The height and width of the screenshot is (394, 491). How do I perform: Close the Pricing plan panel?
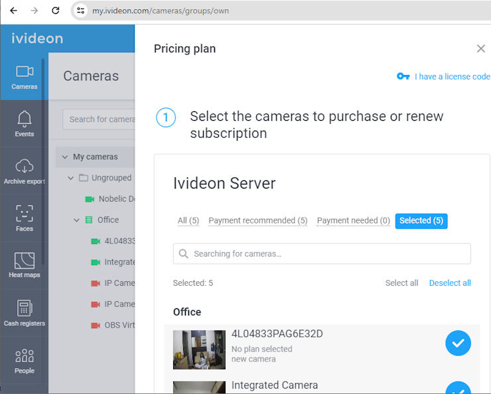[x=480, y=48]
